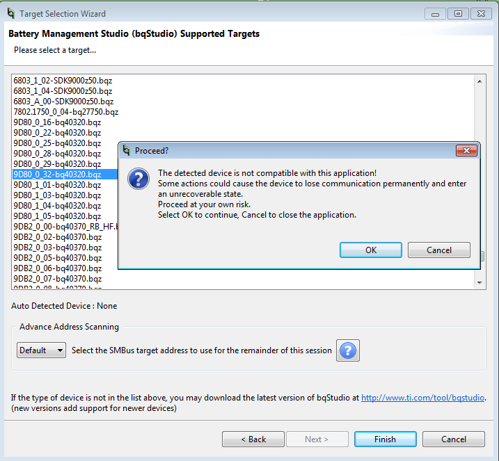Select 9DB2_0_00-bq40370_RB_HF entry
This screenshot has height=461, width=499.
[65, 227]
